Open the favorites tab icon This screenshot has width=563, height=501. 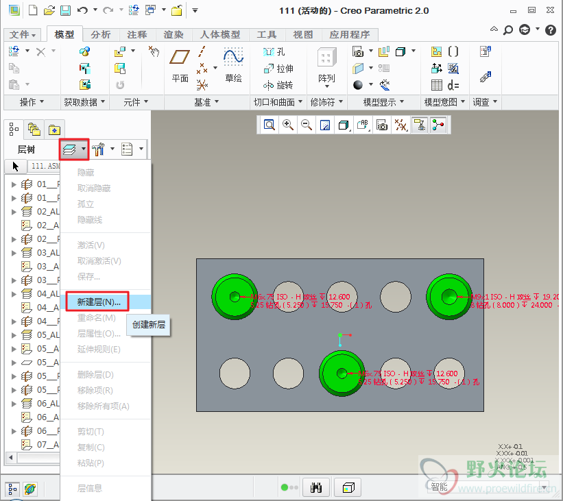(55, 130)
